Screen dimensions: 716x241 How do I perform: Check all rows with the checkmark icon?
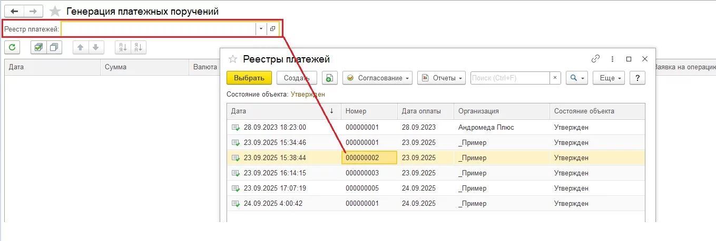38,47
